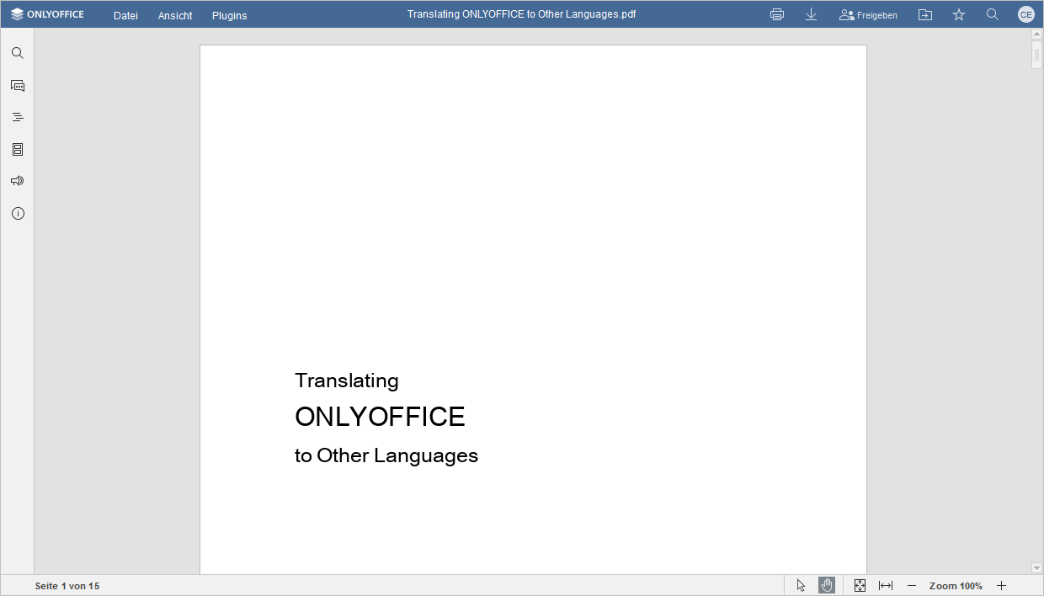
Task: Print the PDF document
Action: [776, 14]
